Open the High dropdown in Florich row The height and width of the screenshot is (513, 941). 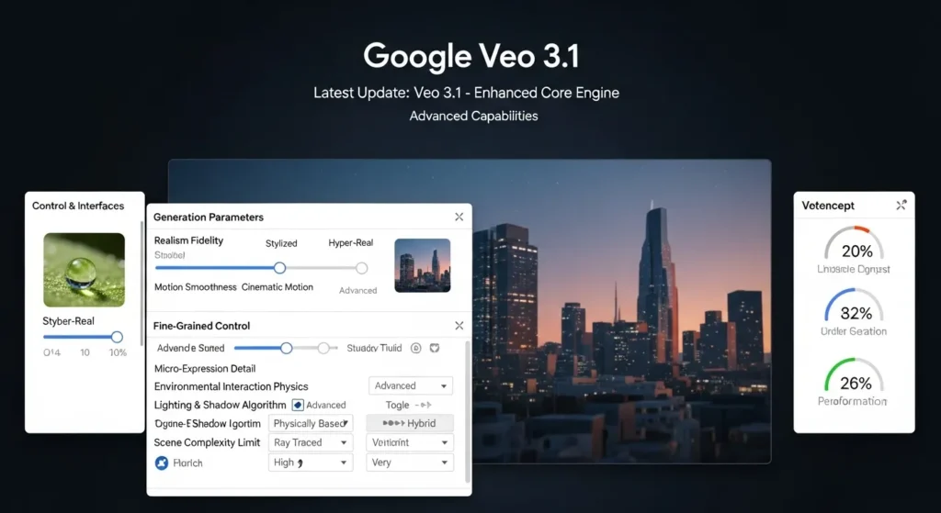point(311,463)
